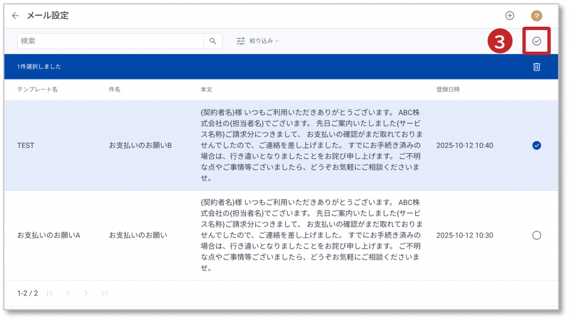
Task: Click the search magnifier icon
Action: [213, 41]
